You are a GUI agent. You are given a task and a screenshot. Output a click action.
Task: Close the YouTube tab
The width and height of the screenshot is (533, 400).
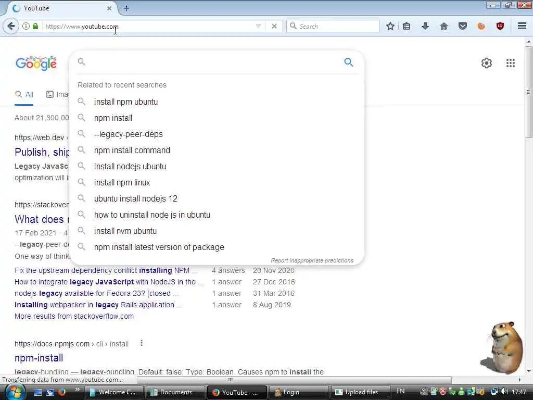(109, 8)
